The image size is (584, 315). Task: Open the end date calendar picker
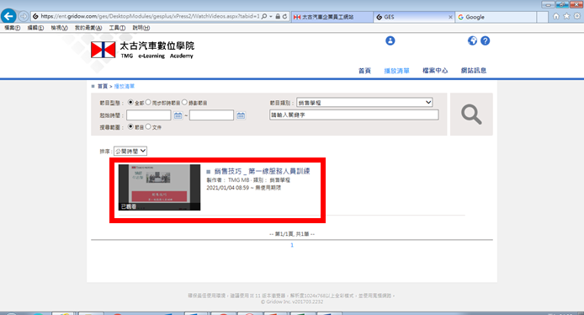(x=241, y=115)
